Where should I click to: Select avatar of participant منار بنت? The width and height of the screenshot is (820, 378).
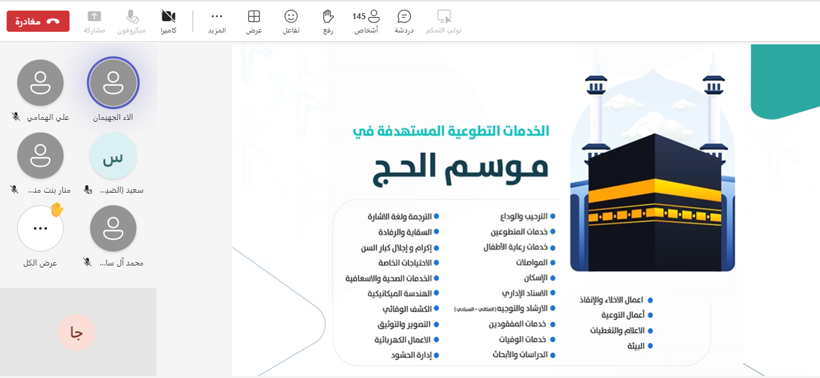click(40, 156)
